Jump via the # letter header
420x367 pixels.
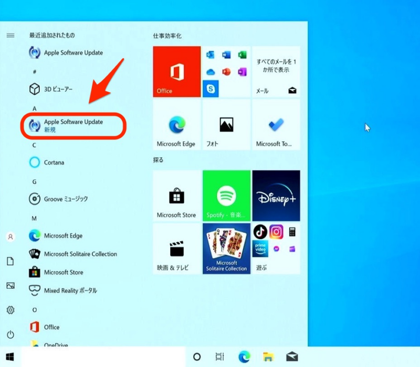34,72
